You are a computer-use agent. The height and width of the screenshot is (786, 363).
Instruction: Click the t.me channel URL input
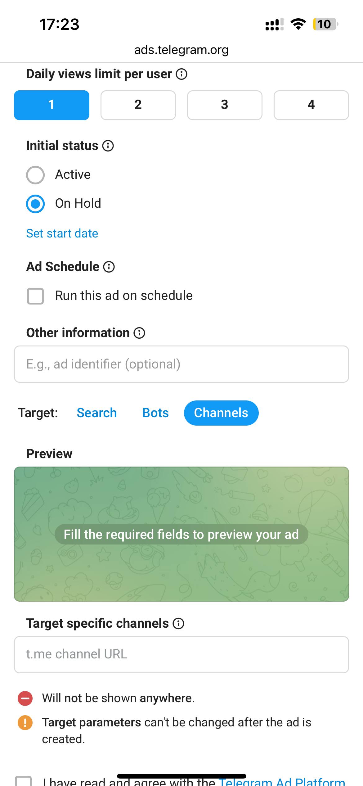pos(181,654)
